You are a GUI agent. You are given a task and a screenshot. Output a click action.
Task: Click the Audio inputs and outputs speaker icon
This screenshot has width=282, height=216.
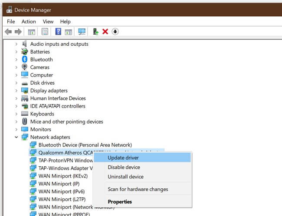[x=25, y=44]
